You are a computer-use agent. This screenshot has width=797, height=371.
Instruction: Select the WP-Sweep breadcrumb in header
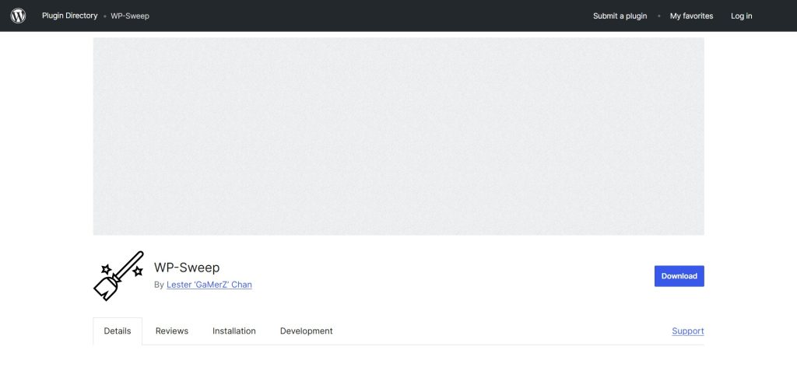tap(130, 16)
